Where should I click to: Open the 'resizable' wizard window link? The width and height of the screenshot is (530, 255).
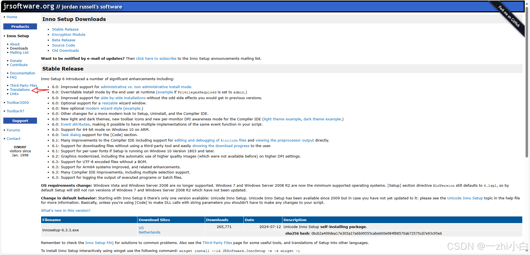pos(110,103)
